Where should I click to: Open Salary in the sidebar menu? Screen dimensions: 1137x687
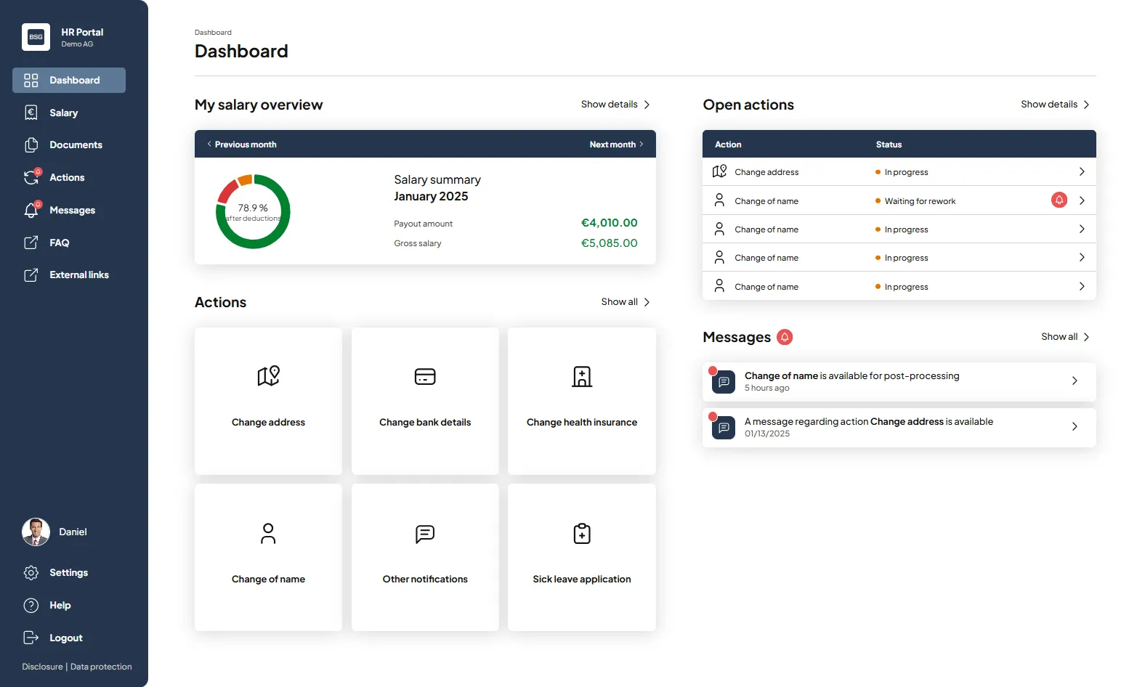(63, 113)
